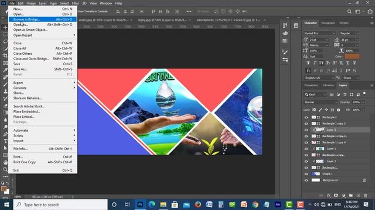This screenshot has height=210, width=375.
Task: Toggle visibility of Layer 2
Action: [306, 162]
